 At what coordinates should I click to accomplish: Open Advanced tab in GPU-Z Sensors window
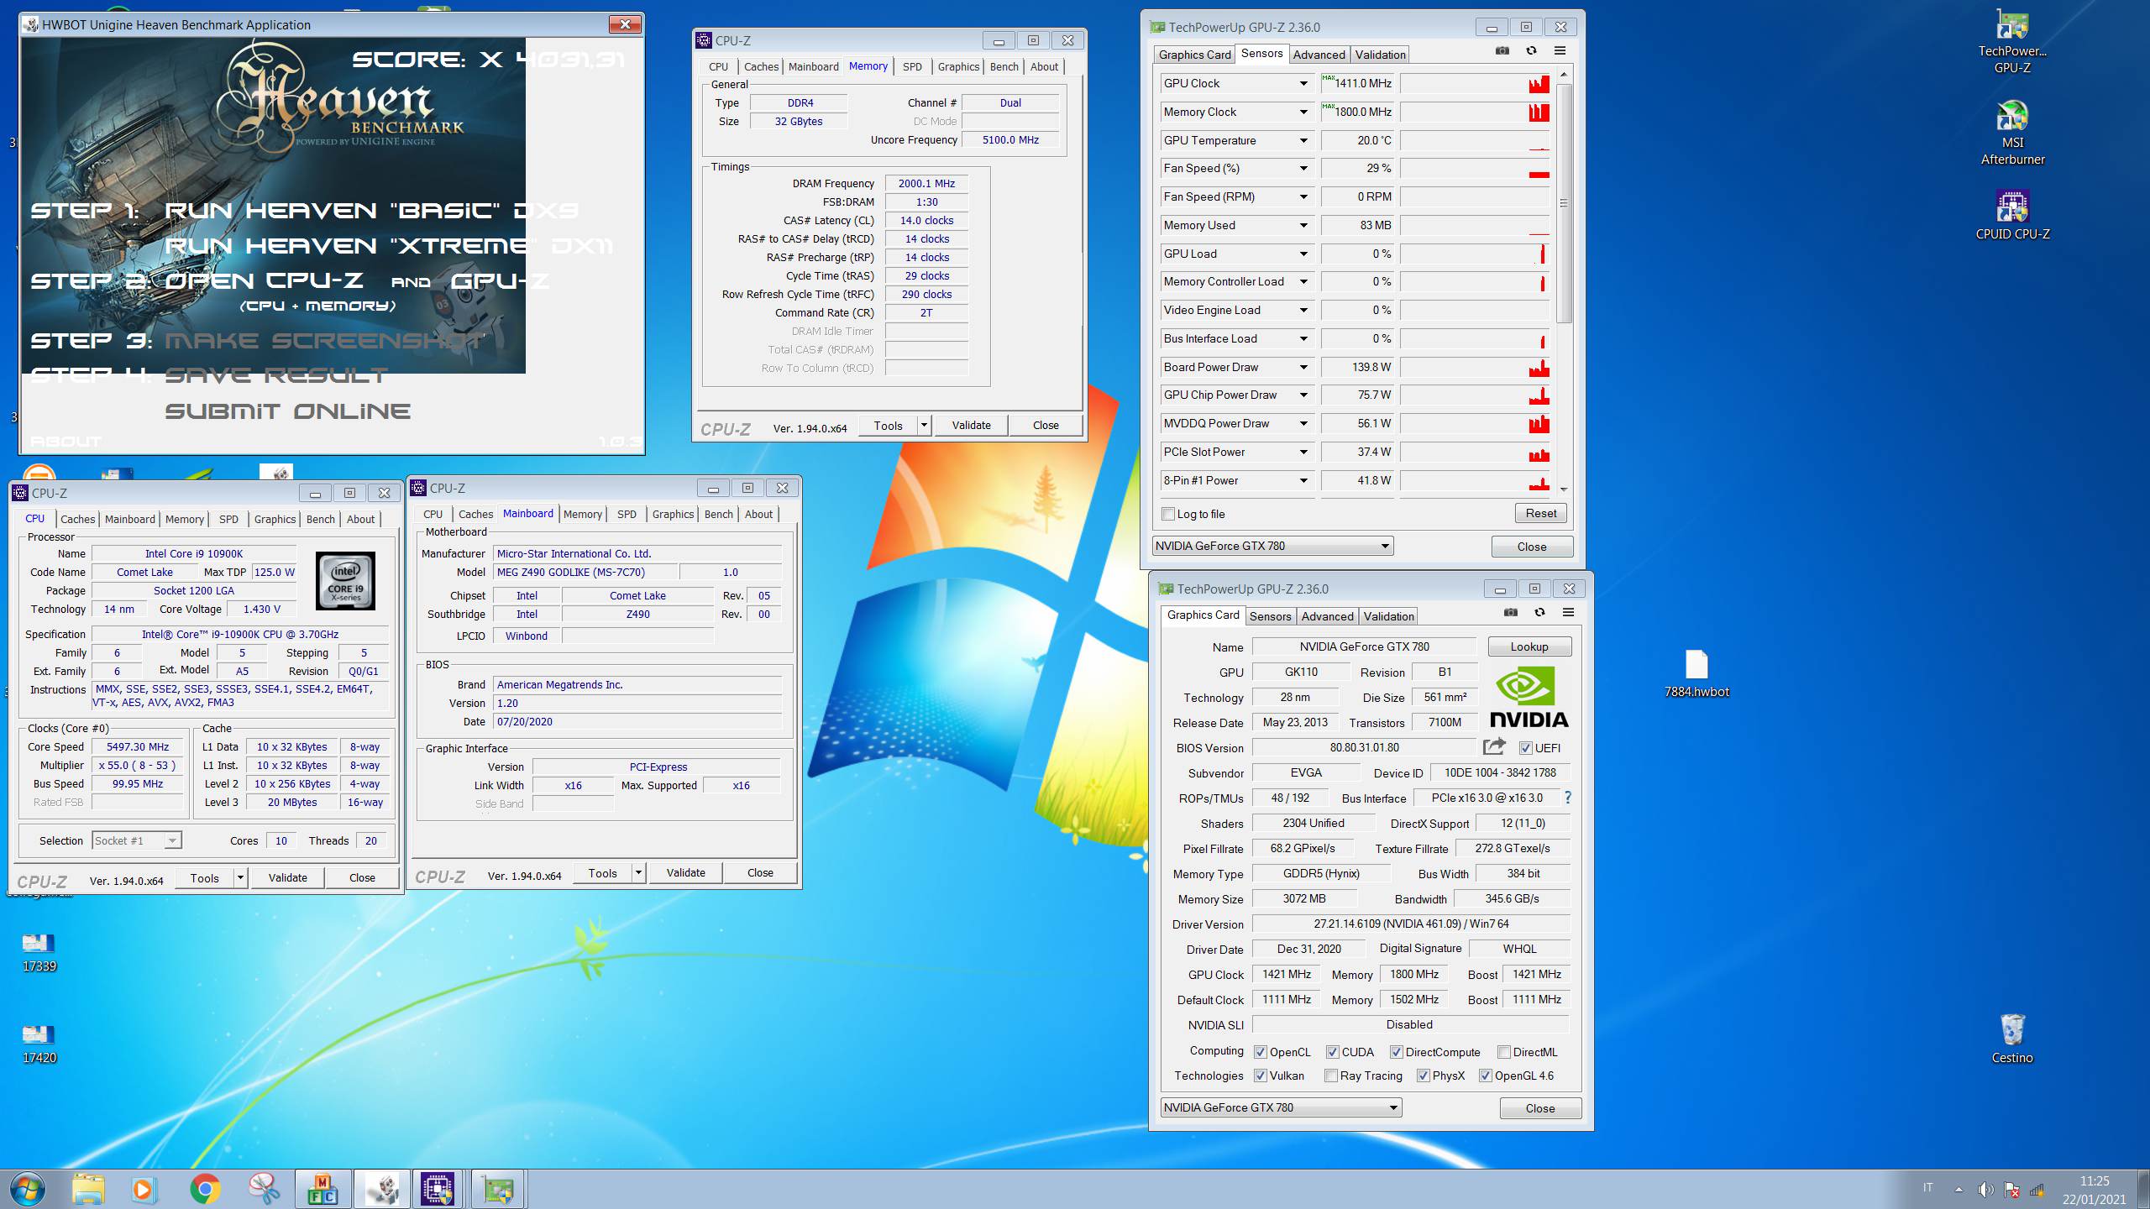(1319, 55)
